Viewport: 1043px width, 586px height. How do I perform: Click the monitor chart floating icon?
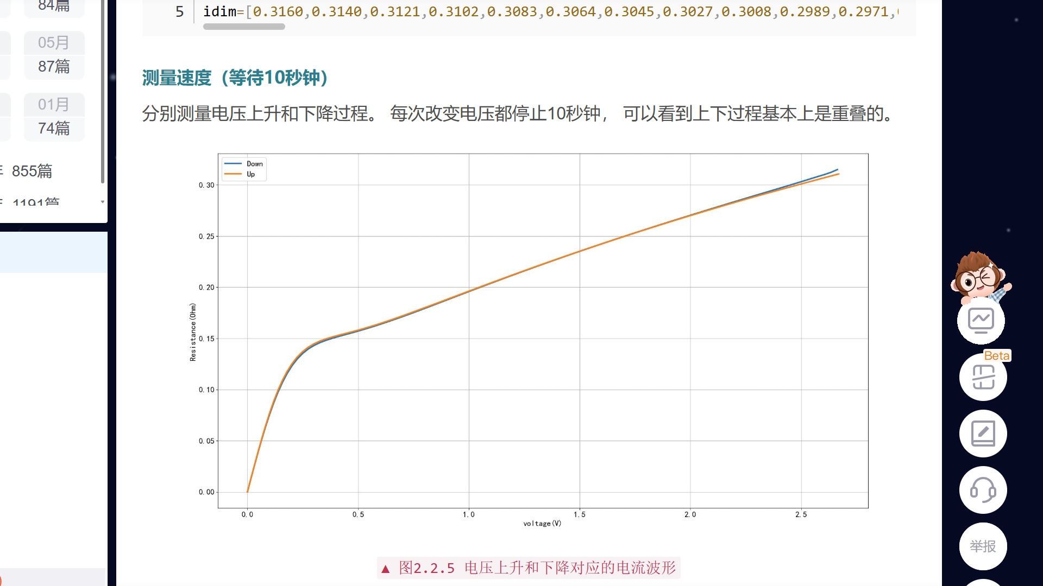[981, 321]
